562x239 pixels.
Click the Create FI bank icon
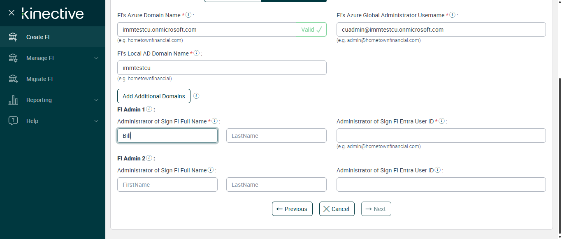click(13, 37)
